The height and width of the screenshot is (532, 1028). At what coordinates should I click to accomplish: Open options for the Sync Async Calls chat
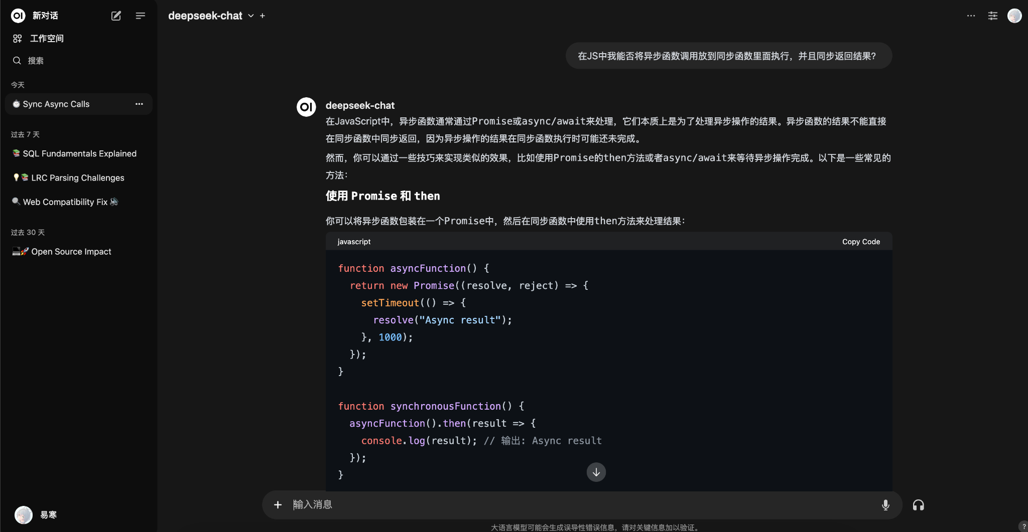tap(139, 104)
